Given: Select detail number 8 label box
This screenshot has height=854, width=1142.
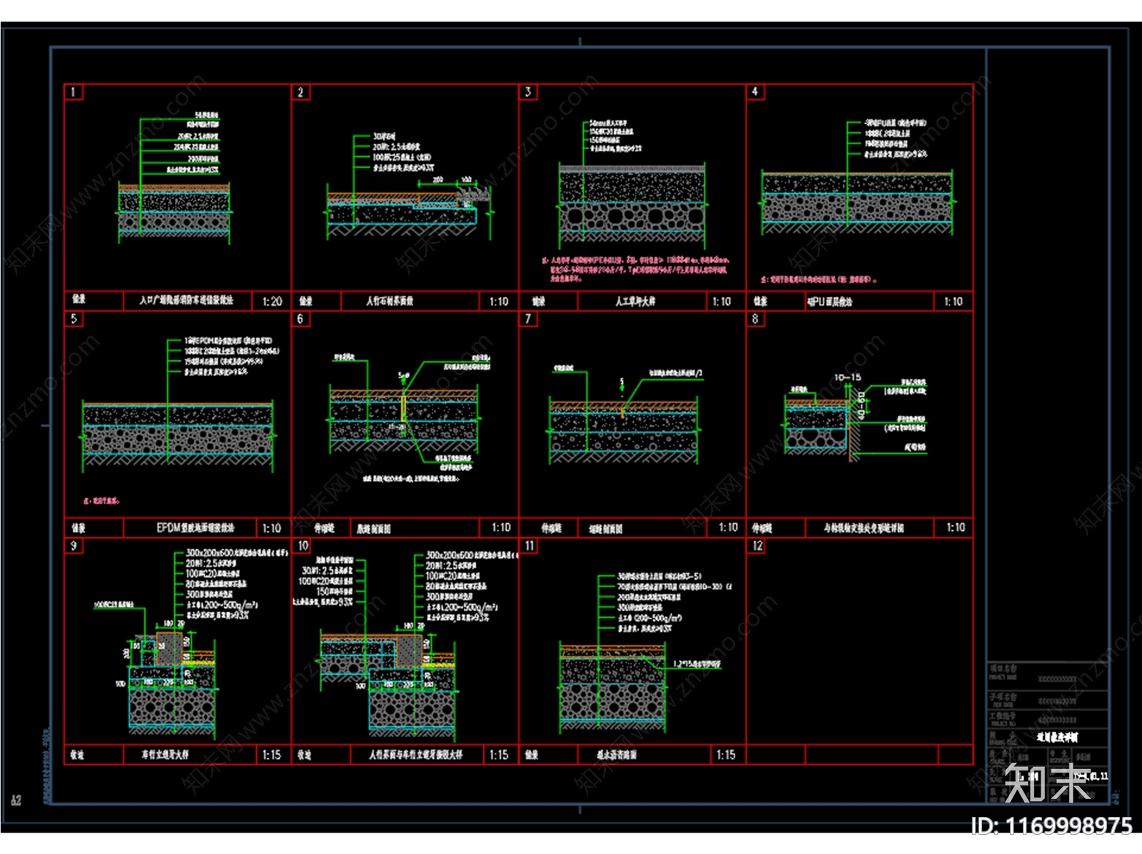Looking at the screenshot, I should [755, 319].
